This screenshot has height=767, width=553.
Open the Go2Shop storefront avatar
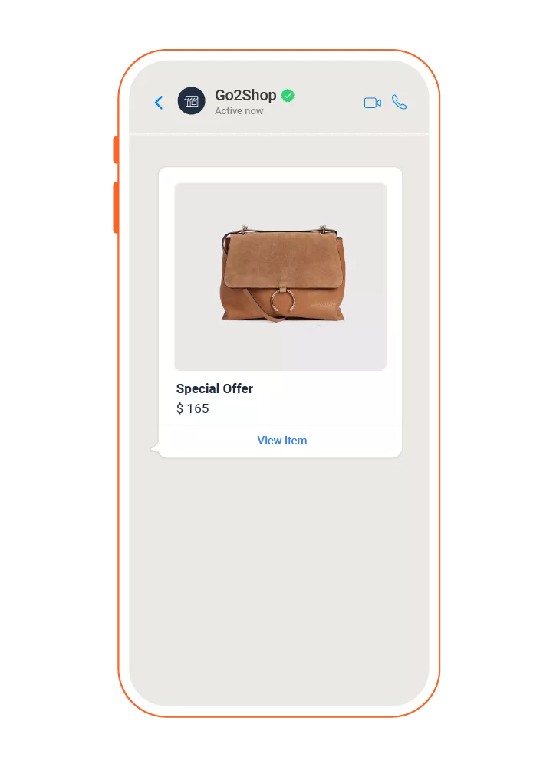[x=192, y=101]
